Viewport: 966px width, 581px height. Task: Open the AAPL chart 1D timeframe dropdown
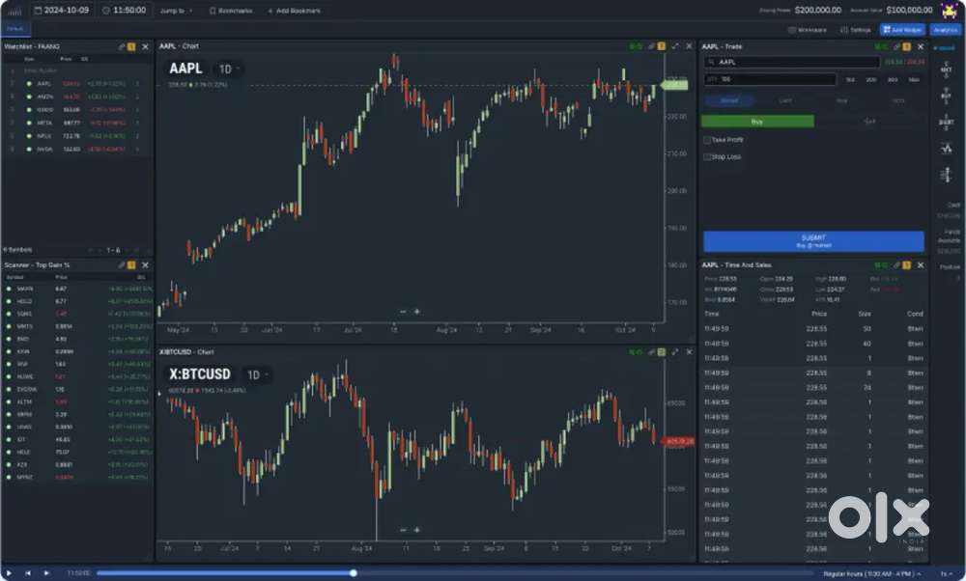[x=228, y=69]
